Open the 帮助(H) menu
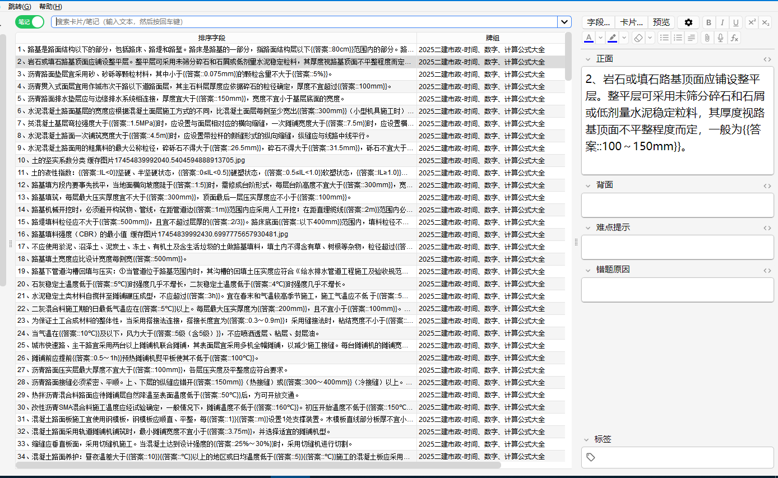Viewport: 778px width, 478px height. click(50, 6)
